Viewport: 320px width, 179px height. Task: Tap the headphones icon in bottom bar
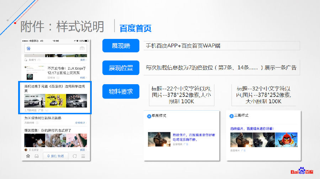click(36, 156)
